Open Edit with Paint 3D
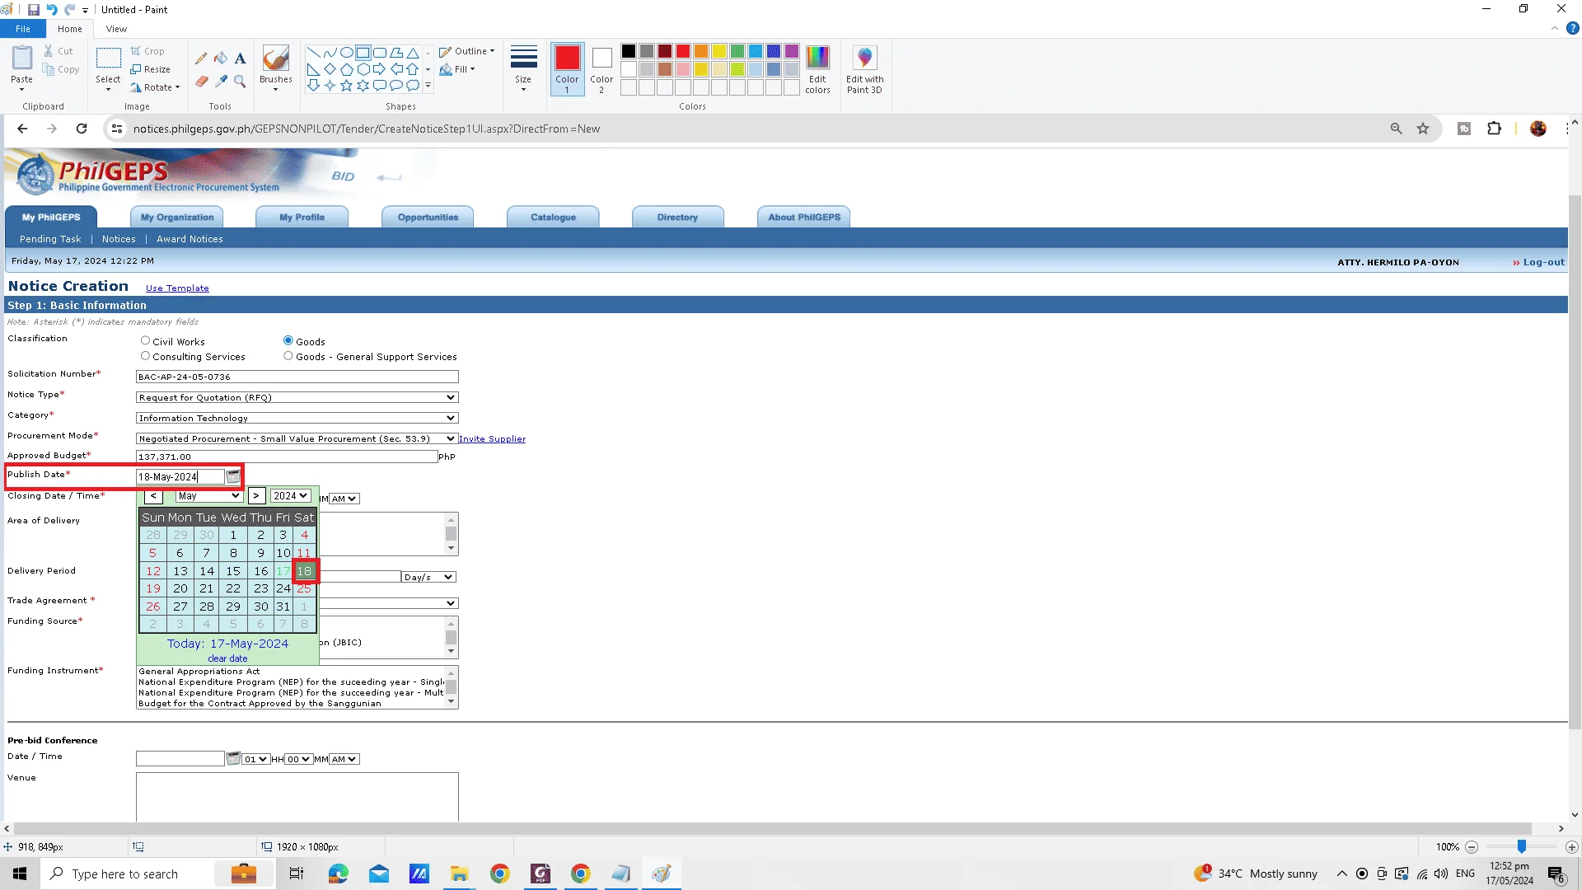 pyautogui.click(x=864, y=69)
